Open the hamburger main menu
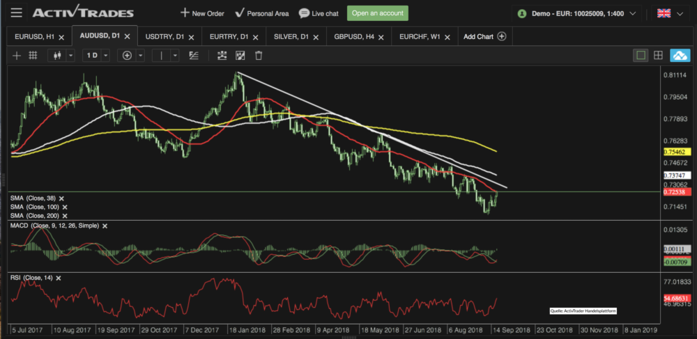This screenshot has width=697, height=339. 17,13
